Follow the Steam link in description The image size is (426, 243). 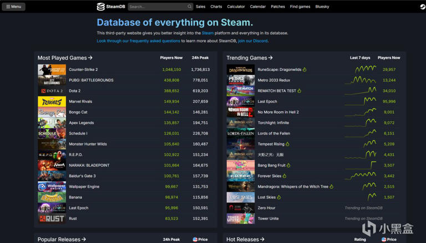(207, 33)
